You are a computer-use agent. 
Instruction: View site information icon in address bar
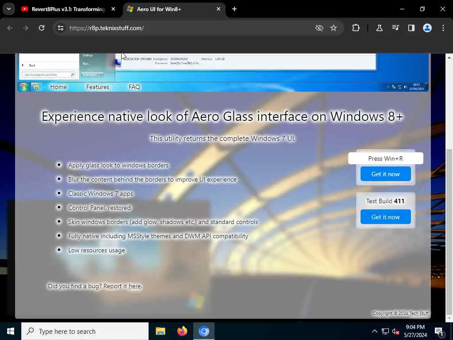(60, 28)
